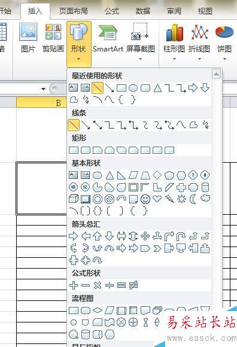237x347 pixels.
Task: Choose the curved double-arrow connector in 线条
Action: 169,125
